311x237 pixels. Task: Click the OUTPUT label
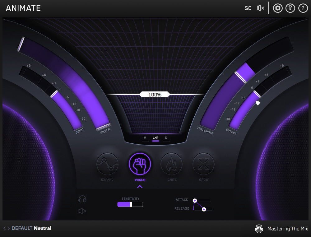231,131
